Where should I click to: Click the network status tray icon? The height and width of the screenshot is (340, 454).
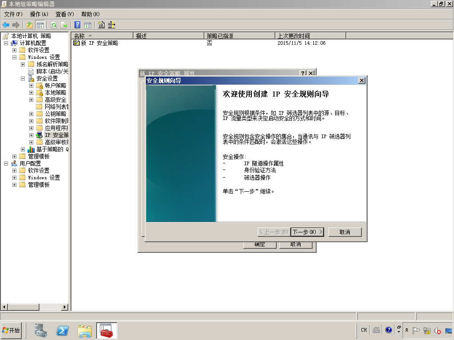(427, 330)
